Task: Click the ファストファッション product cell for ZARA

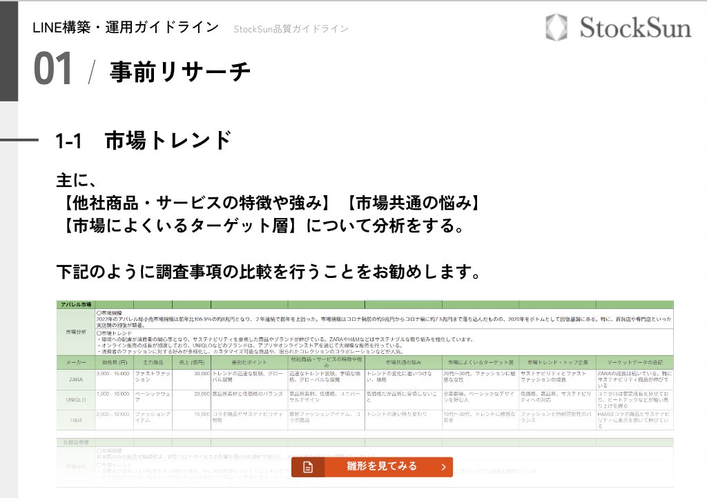Action: [x=153, y=379]
